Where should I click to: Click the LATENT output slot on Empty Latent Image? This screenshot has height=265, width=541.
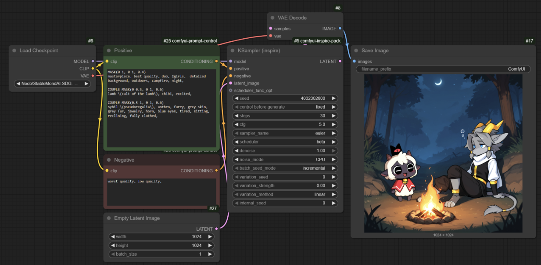pyautogui.click(x=216, y=229)
